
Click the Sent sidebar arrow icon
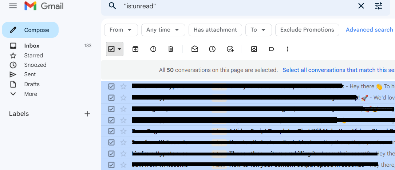13,74
